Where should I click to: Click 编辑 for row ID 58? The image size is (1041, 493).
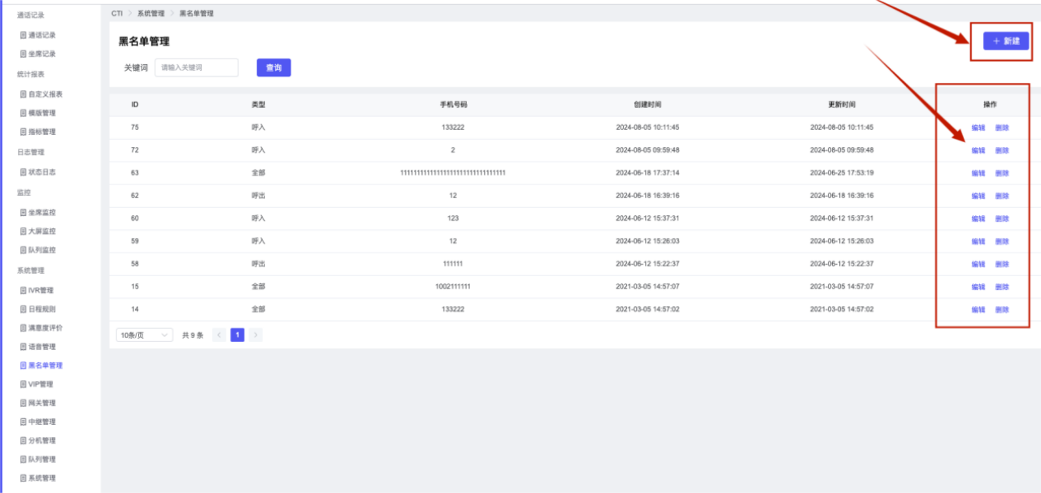(x=978, y=264)
